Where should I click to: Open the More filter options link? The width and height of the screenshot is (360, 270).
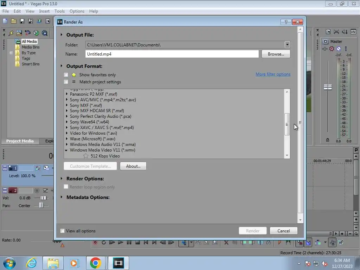coord(273,74)
